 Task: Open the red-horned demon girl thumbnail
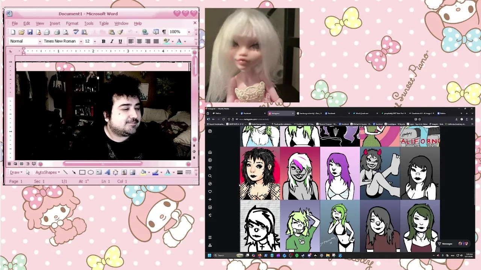(x=380, y=173)
